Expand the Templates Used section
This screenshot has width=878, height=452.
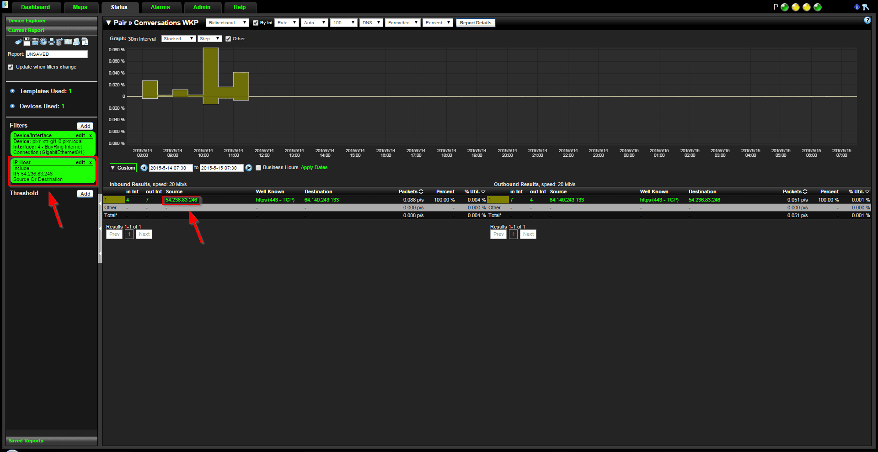tap(12, 91)
